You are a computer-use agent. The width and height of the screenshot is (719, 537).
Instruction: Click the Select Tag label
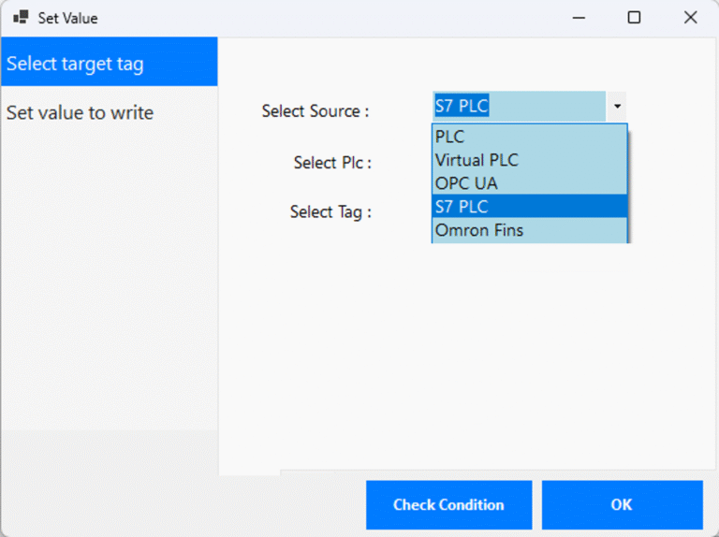pos(330,212)
